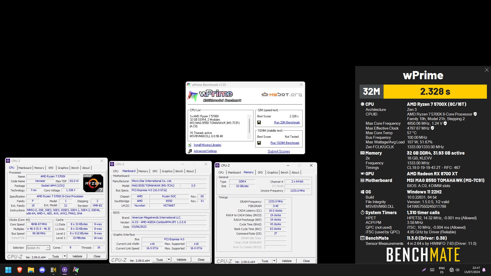Click the CPU-Z mainboard window title icon
The width and height of the screenshot is (491, 276).
(112, 164)
